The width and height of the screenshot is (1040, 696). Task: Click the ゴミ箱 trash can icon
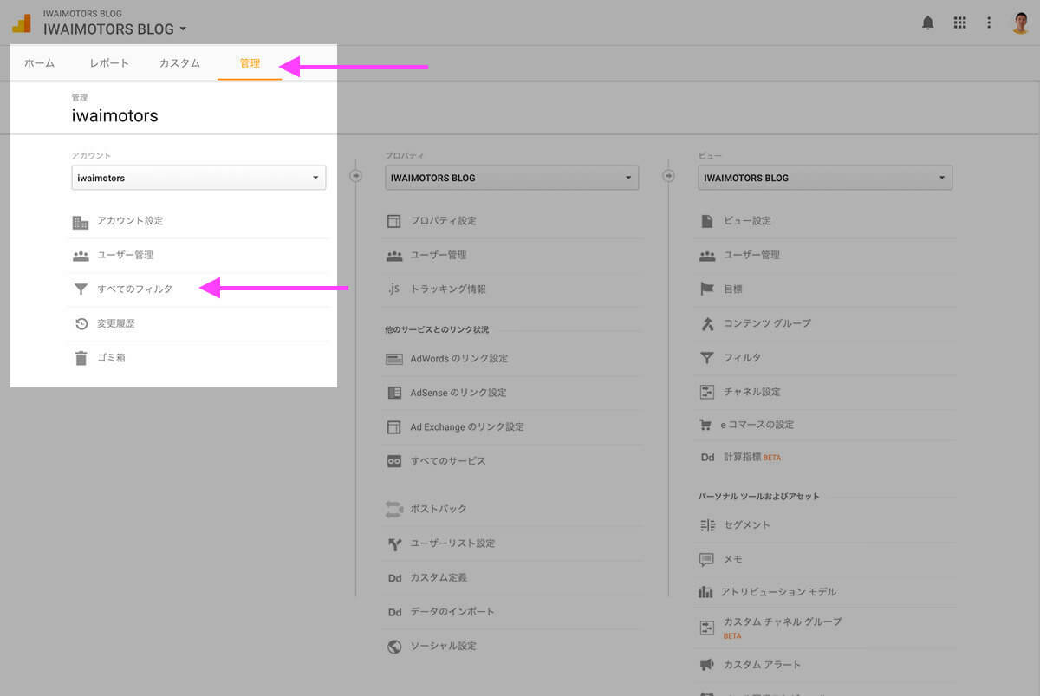click(x=81, y=358)
